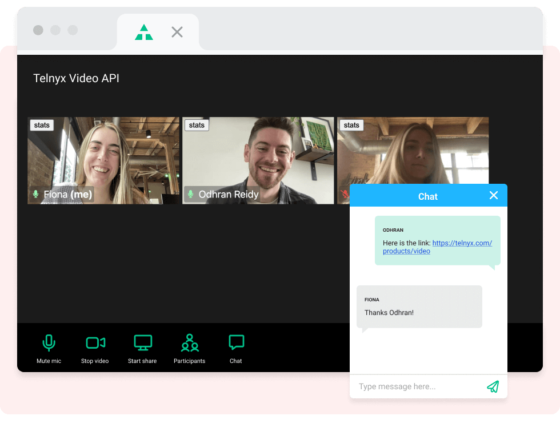
Task: Select Fiona (me) video tile
Action: click(x=103, y=160)
